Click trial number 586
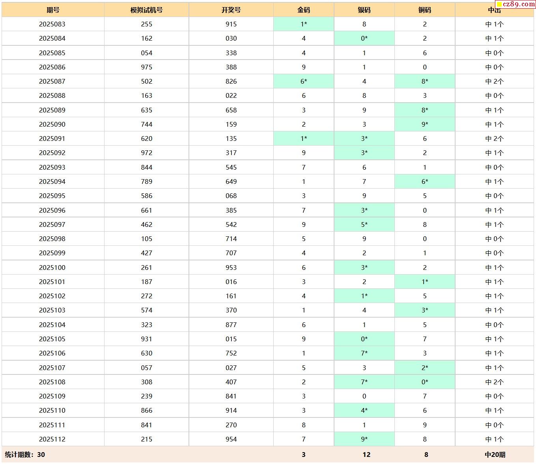Image resolution: width=536 pixels, height=464 pixels. [x=147, y=196]
